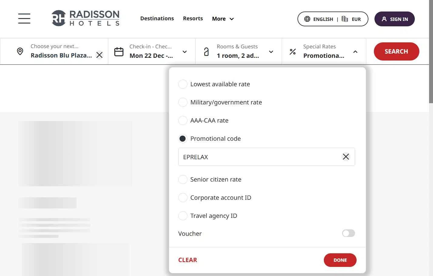Click the page vertical scrollbar

[431, 51]
